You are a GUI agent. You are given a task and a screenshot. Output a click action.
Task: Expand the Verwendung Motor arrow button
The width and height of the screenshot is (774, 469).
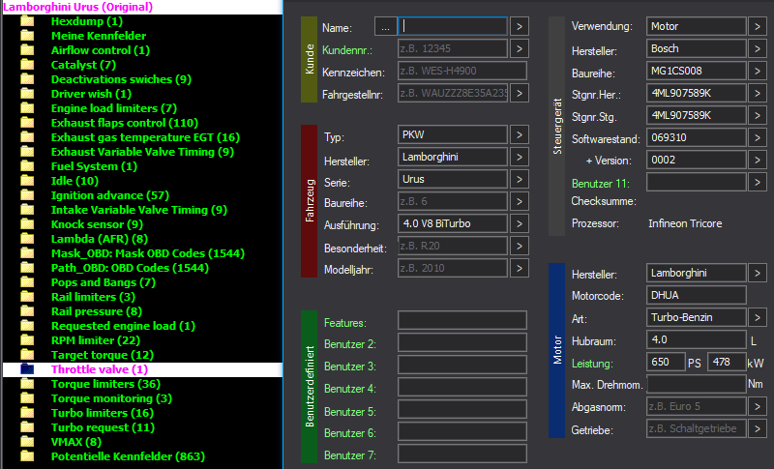757,26
